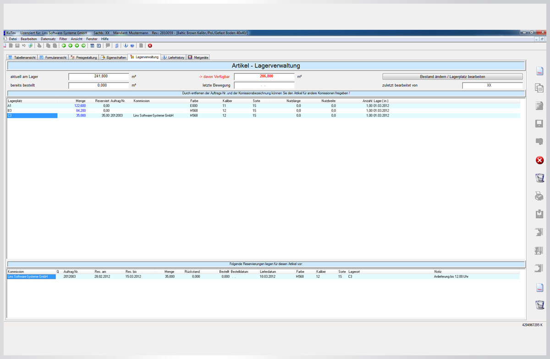Click Bestand ändern / Lagerplatz bearbeiten button
This screenshot has height=359, width=550.
pos(452,77)
